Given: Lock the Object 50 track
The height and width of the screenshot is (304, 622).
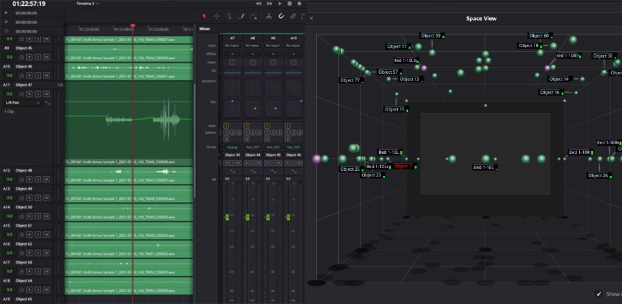Looking at the screenshot, I should coord(23,216).
